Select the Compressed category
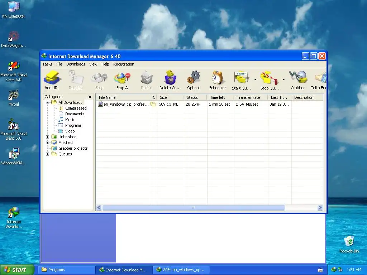Viewport: 367px width, 275px height. click(x=76, y=108)
